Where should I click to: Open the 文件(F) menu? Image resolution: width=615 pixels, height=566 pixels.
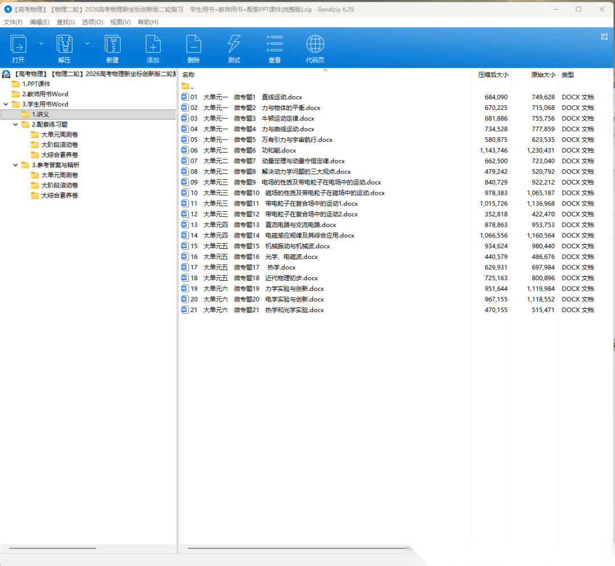tap(13, 22)
